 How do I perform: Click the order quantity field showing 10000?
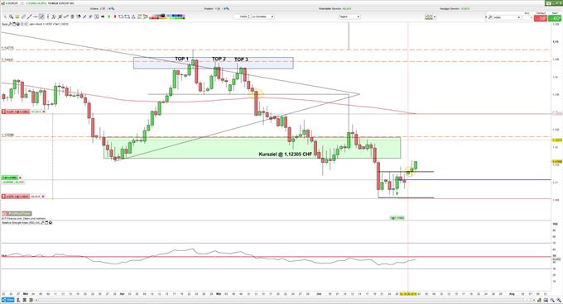pos(241,17)
